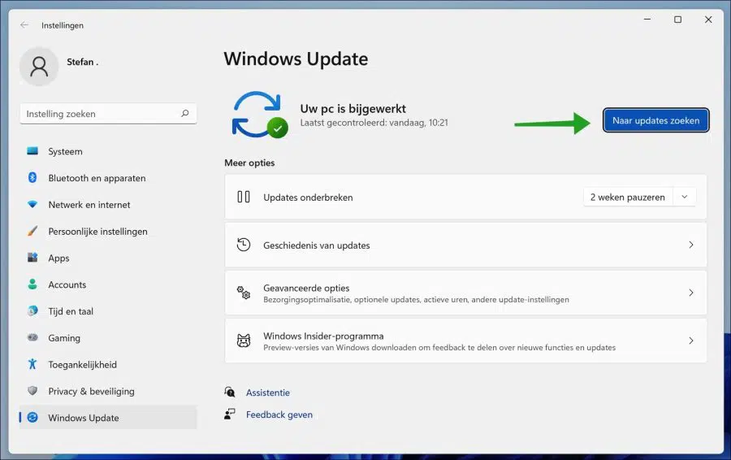This screenshot has height=460, width=731.
Task: Click the Stefan account name
Action: coord(83,62)
